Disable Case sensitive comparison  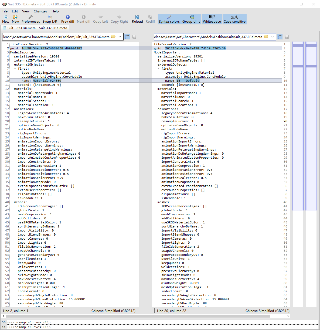(x=234, y=19)
